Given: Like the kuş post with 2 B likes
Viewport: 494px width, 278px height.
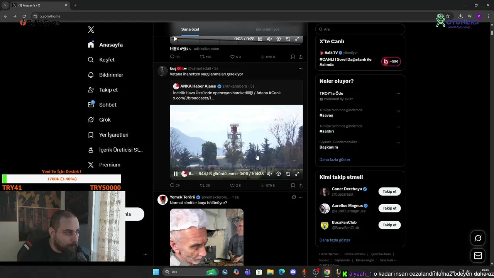Looking at the screenshot, I should [x=235, y=185].
